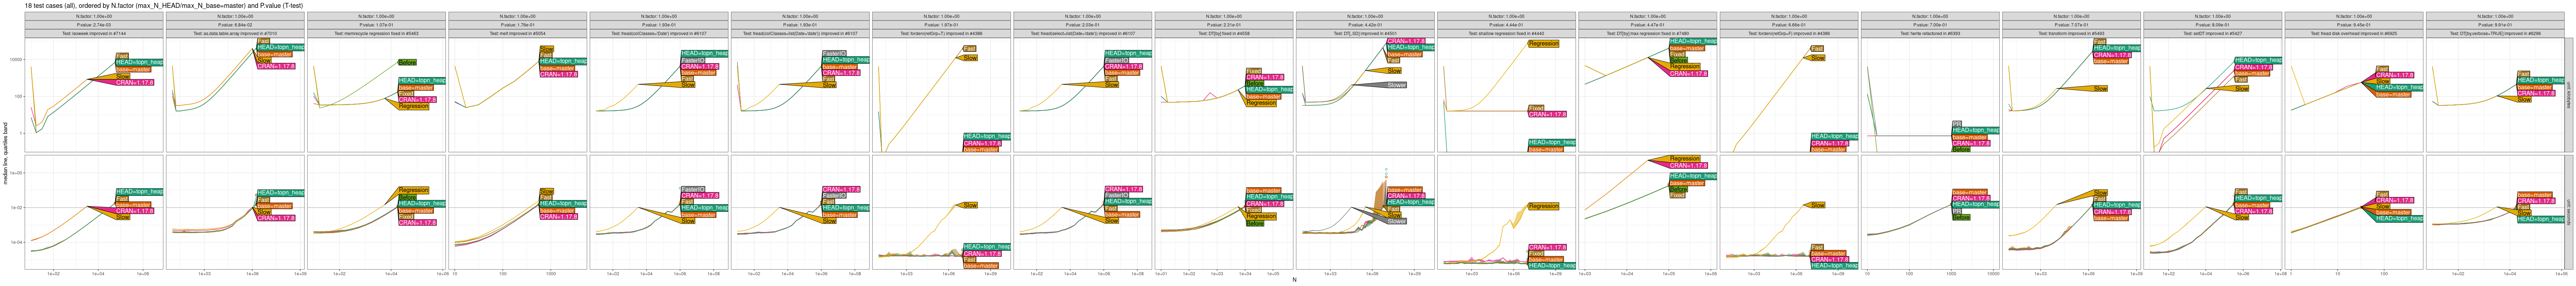The width and height of the screenshot is (2576, 286).
Task: Click the gray 'Slower' label in DT[,.SD] kilobytes panel
Action: (1396, 85)
